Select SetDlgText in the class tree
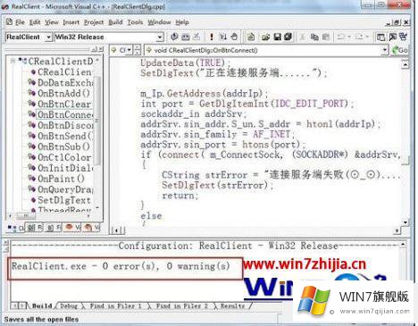Image resolution: width=418 pixels, height=326 pixels. pos(64,200)
